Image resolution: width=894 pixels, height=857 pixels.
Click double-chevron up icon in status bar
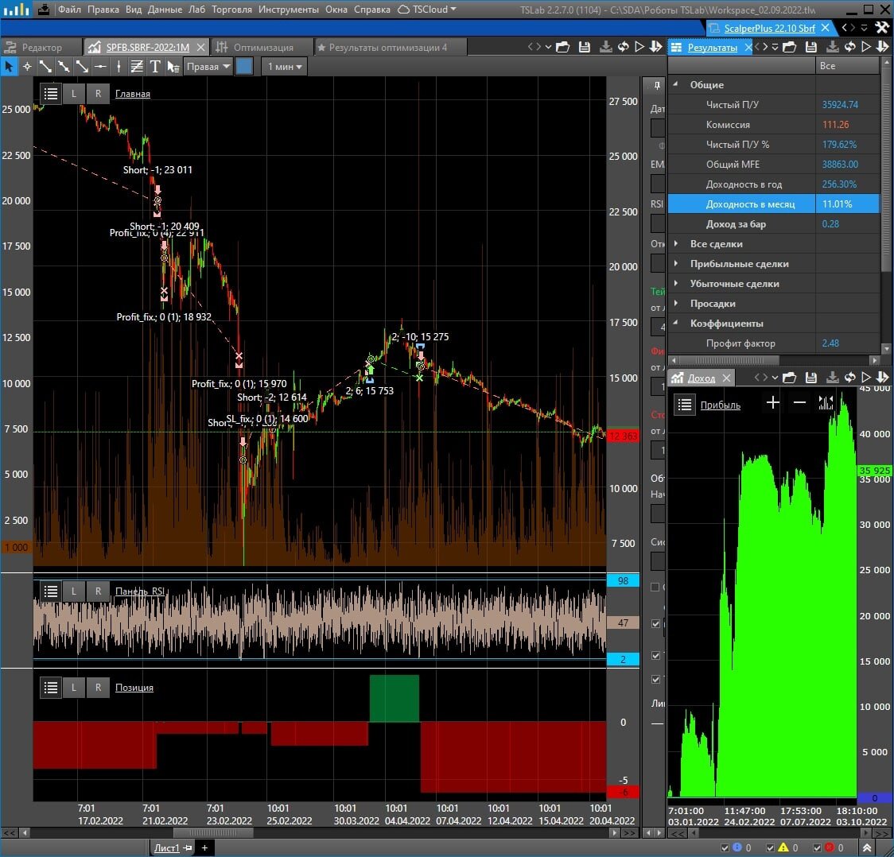[x=867, y=848]
